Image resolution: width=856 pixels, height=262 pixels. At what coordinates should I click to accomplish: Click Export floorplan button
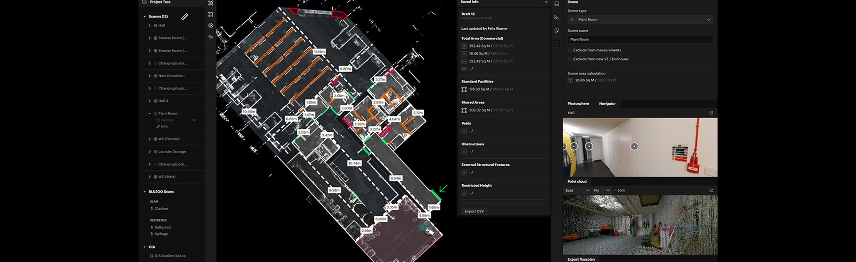point(581,259)
